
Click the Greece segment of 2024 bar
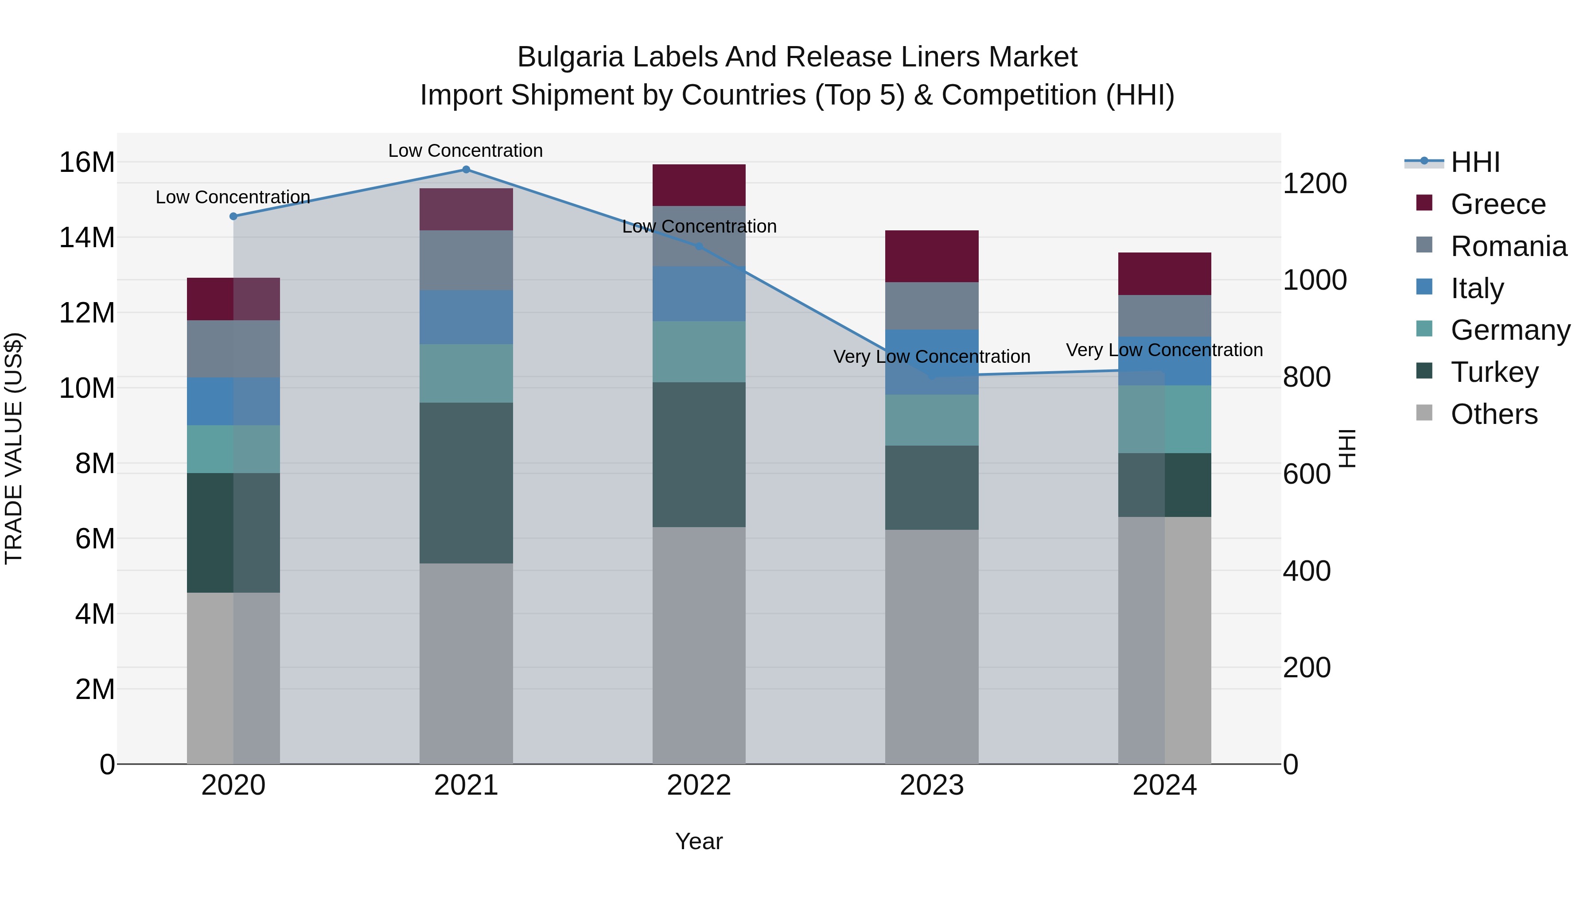pos(1165,274)
